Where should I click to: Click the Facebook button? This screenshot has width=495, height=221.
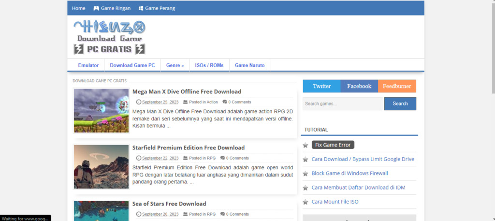(359, 86)
